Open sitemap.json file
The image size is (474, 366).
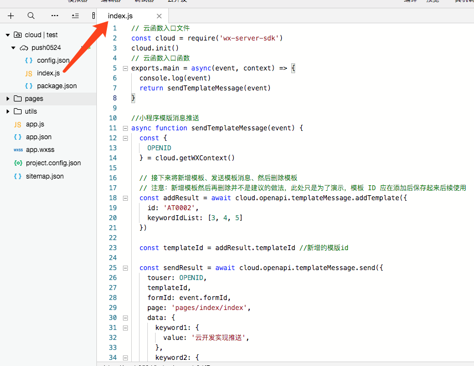45,176
